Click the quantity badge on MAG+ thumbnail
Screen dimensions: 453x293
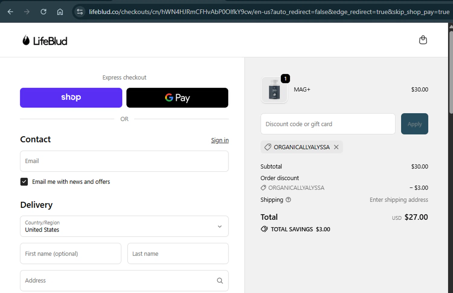pyautogui.click(x=285, y=79)
